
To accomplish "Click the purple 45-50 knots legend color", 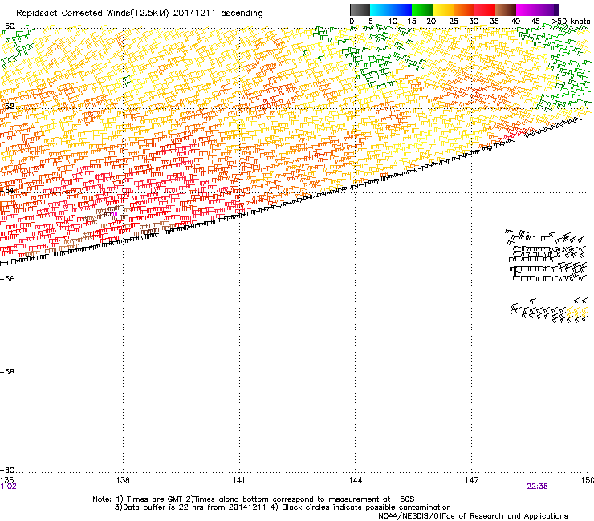I will click(547, 10).
